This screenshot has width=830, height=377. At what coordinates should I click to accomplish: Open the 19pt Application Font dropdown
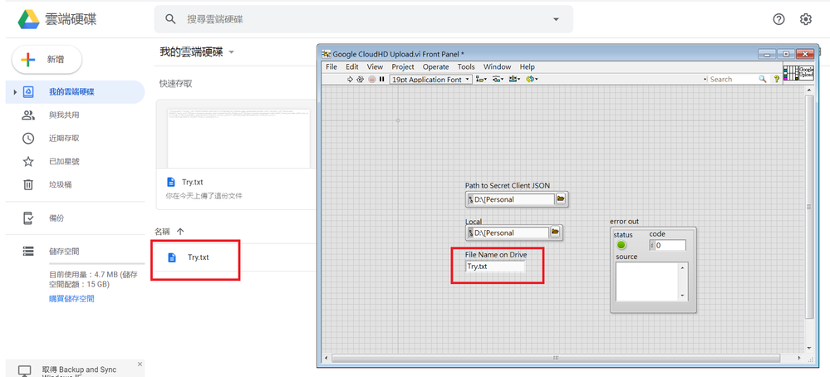[x=430, y=80]
